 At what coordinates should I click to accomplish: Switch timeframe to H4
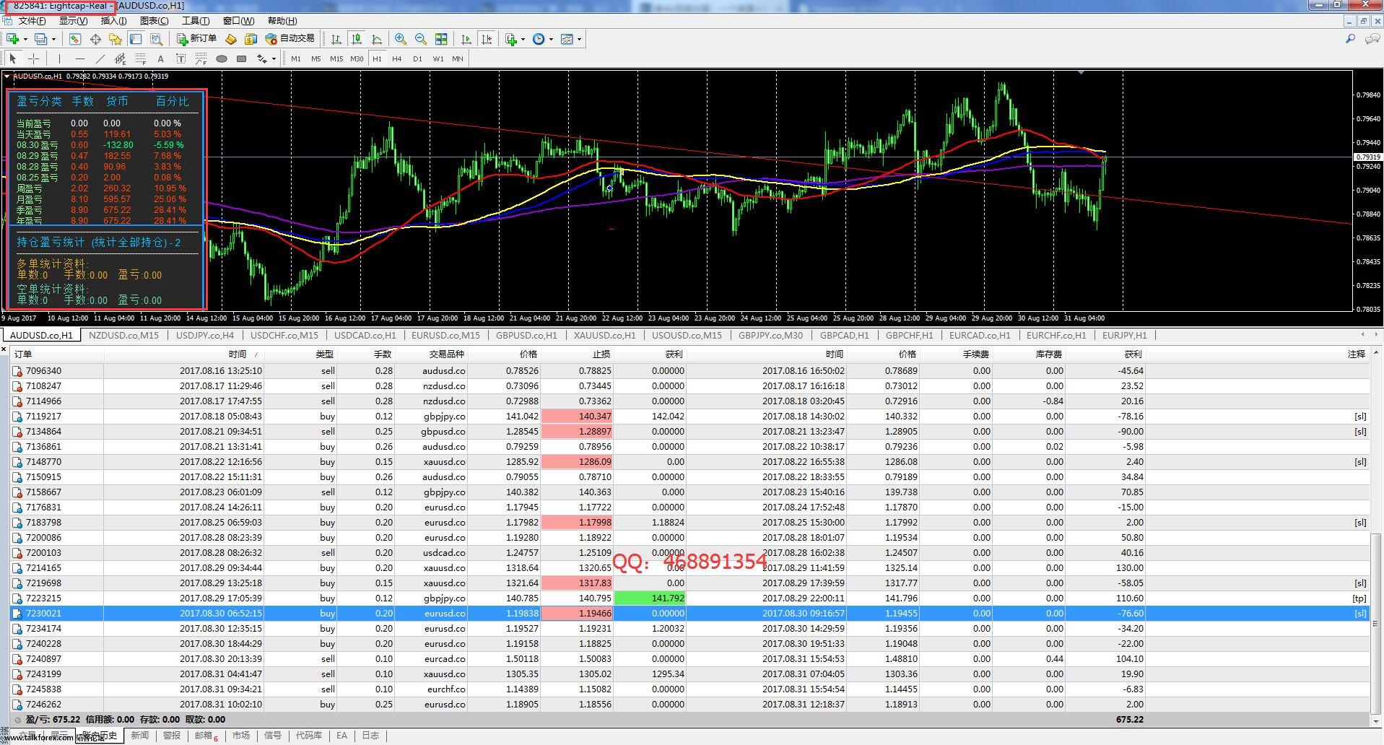(x=397, y=58)
